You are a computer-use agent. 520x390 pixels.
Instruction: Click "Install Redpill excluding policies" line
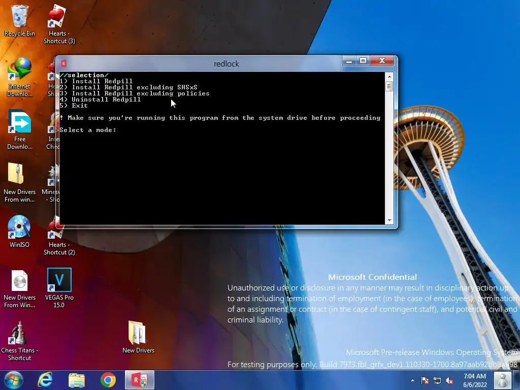[141, 93]
